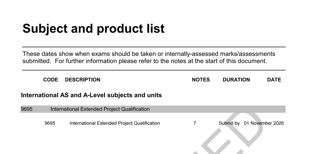Click the note number 7
Viewport: 309px width, 154px height.
[x=195, y=123]
